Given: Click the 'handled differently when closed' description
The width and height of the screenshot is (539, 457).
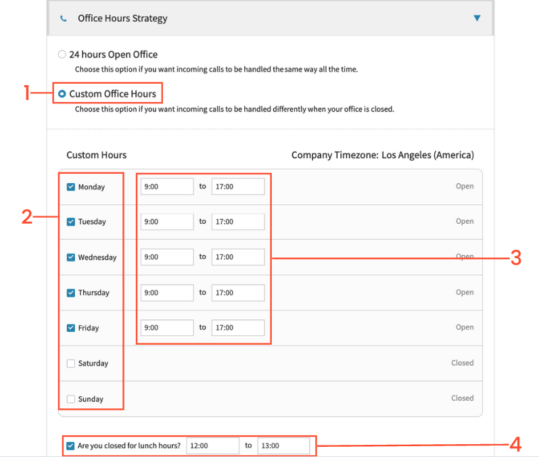Looking at the screenshot, I should 235,110.
